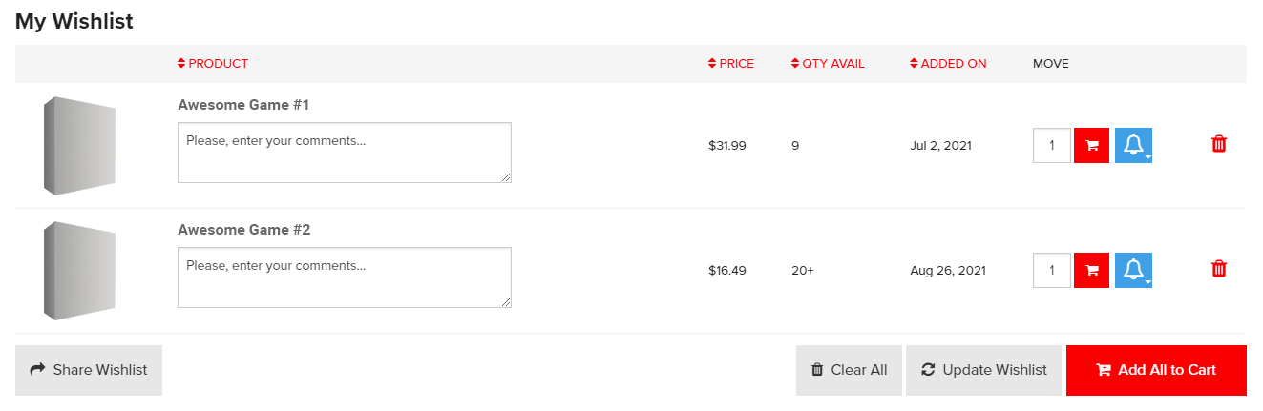Select quantity field for Awesome Game #2

(x=1052, y=271)
